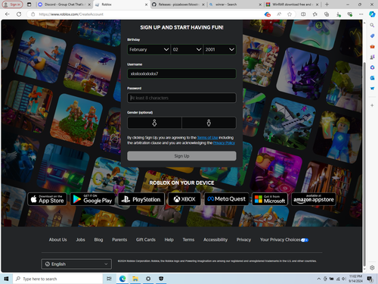Viewport: 378px width, 284px height.
Task: View site information icon beside the URL
Action: pos(33,14)
